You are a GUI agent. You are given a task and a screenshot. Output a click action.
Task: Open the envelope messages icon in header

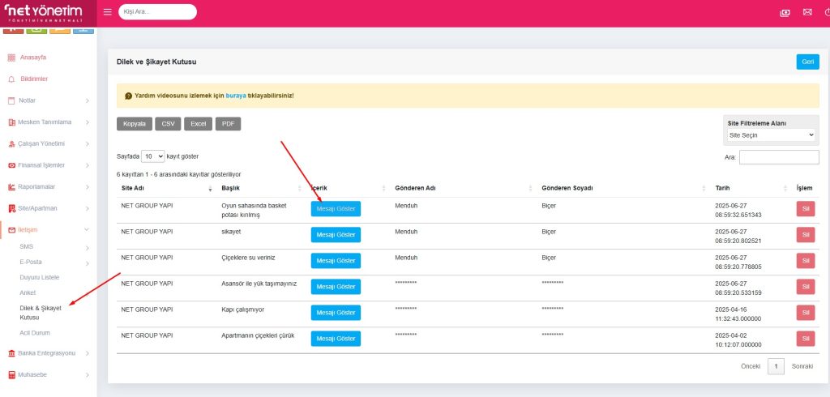pos(806,12)
